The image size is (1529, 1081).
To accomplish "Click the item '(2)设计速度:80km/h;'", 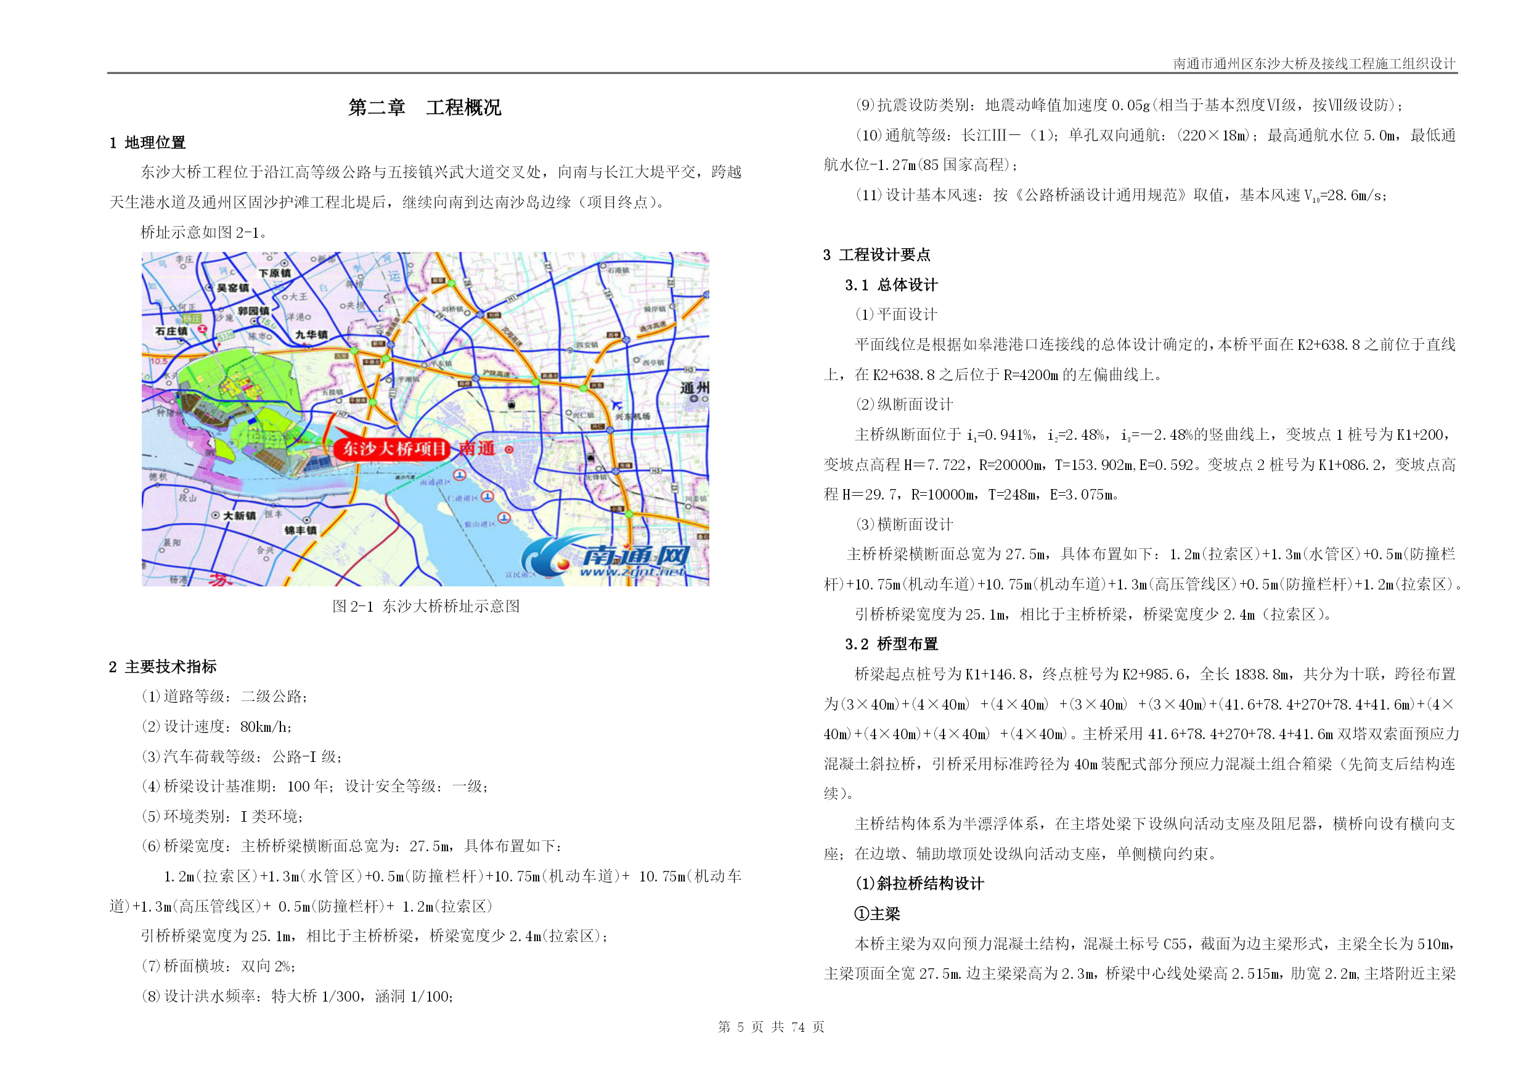I will tap(216, 727).
